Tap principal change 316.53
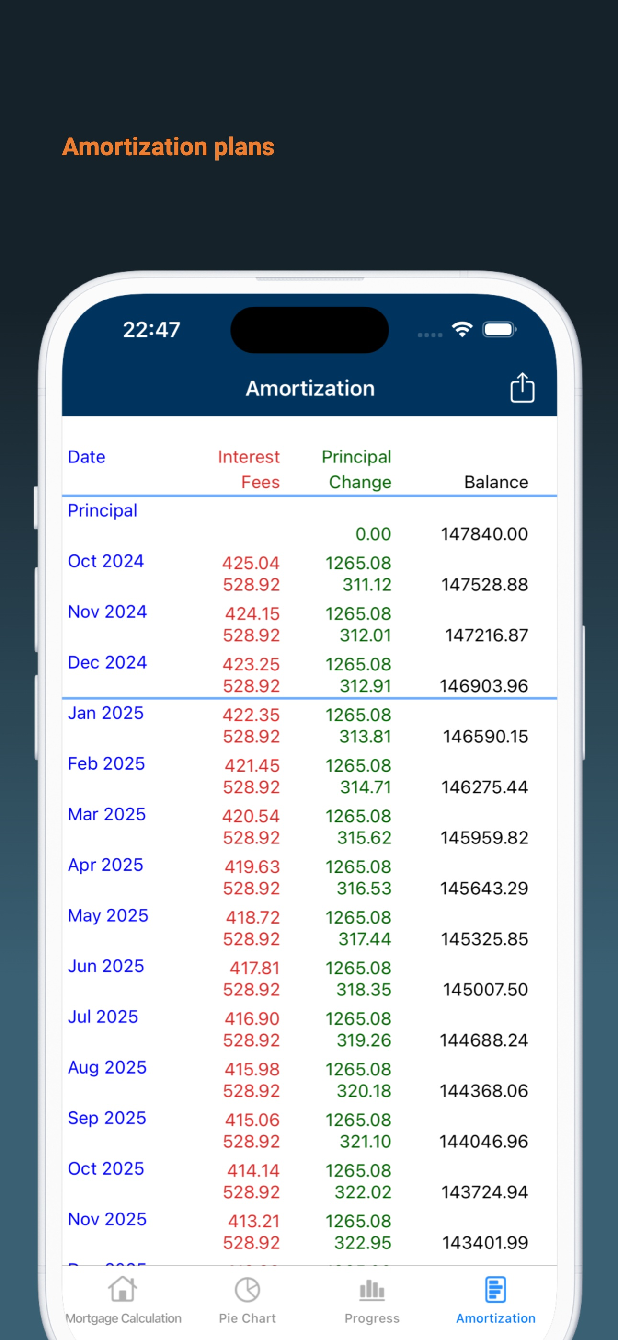Viewport: 618px width, 1340px height. (x=364, y=888)
